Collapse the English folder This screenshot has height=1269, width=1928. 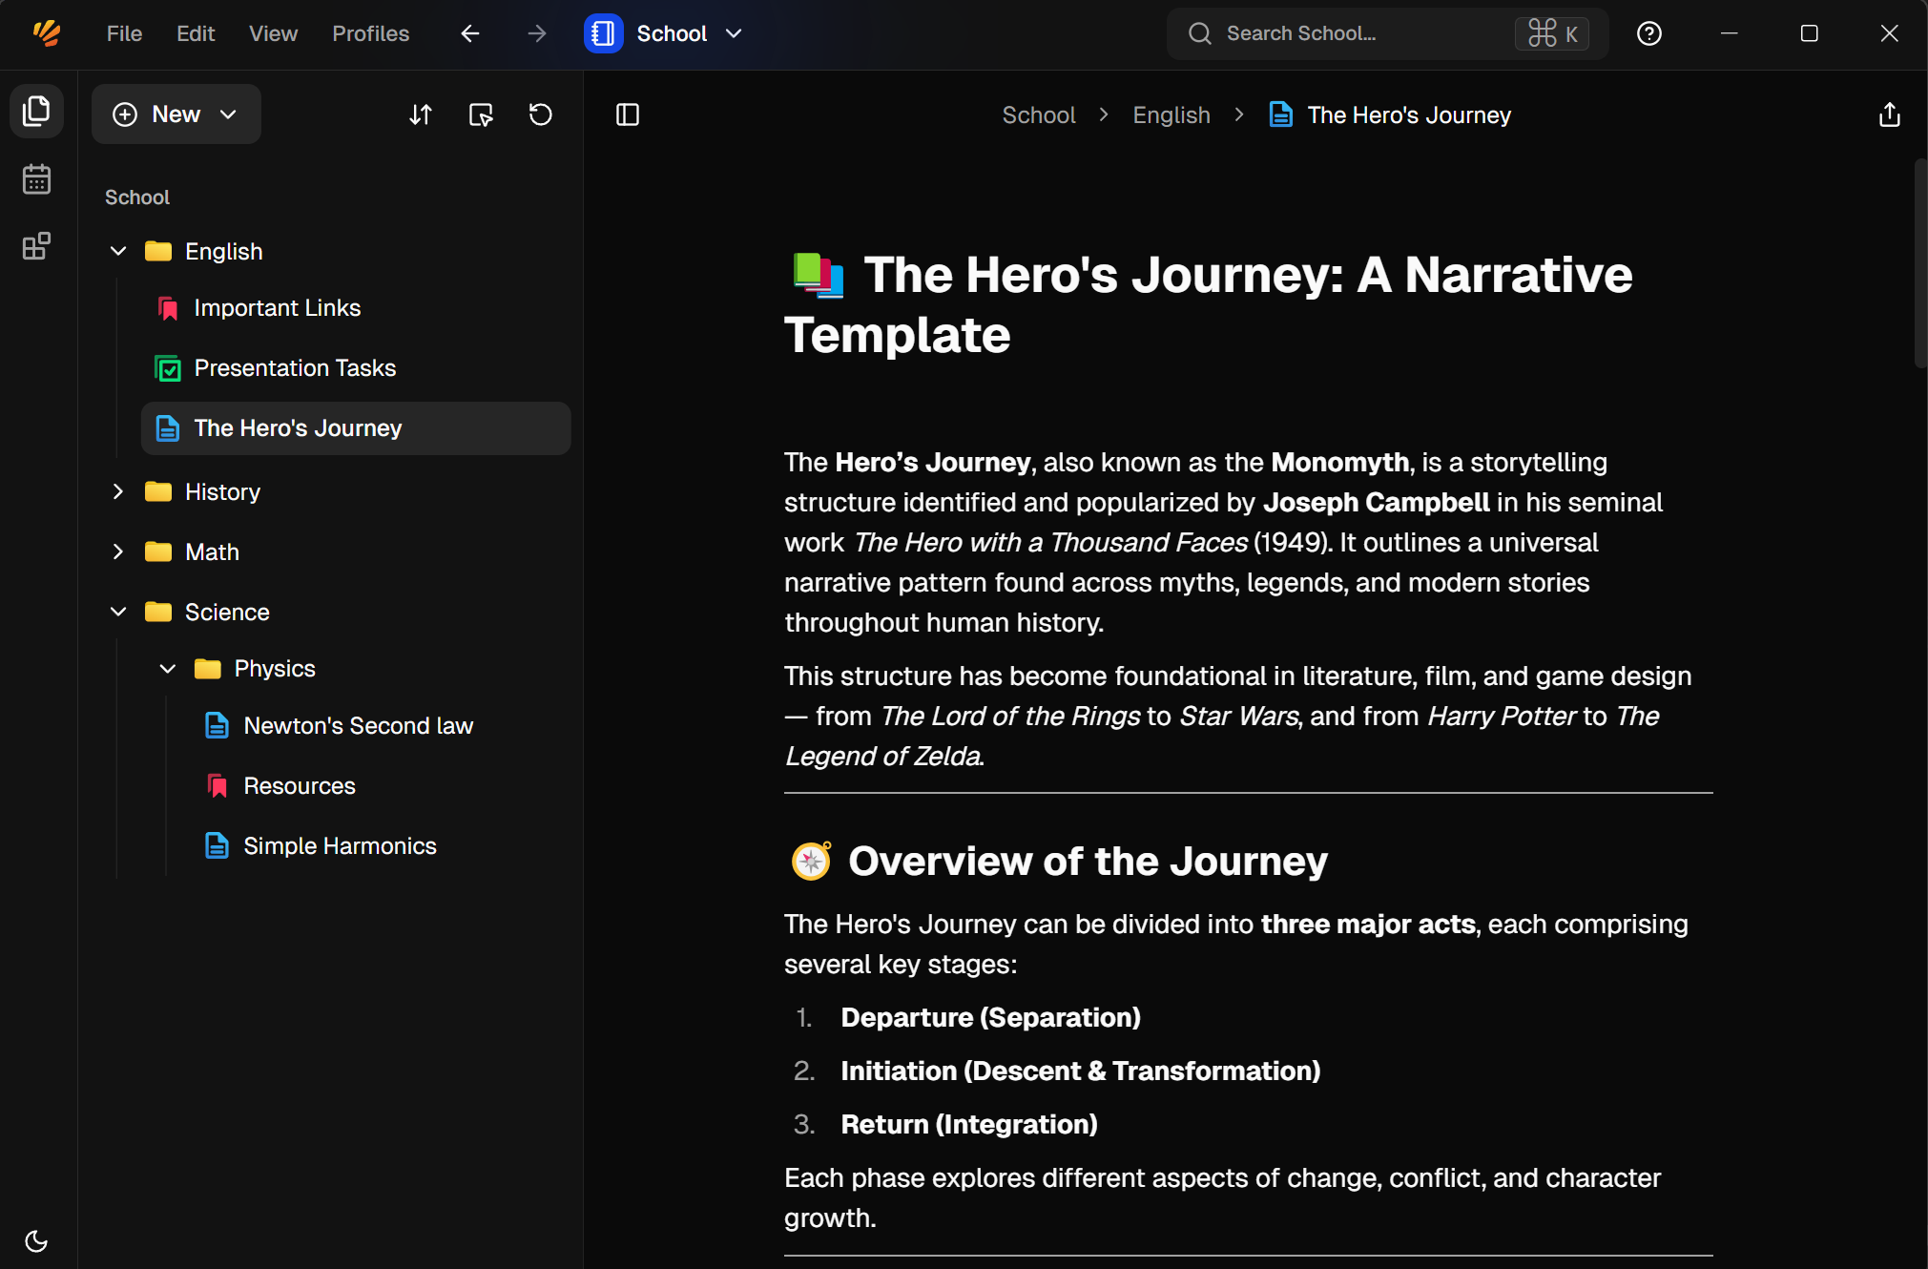click(118, 251)
